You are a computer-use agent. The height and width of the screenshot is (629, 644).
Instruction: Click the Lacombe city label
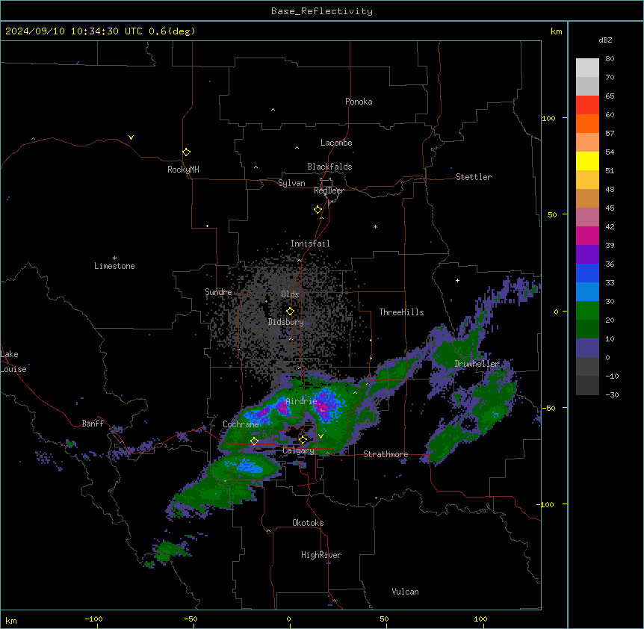(x=336, y=143)
